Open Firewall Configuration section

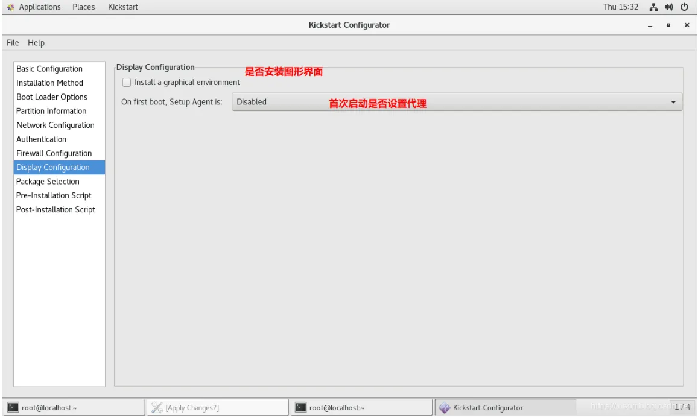(x=59, y=153)
